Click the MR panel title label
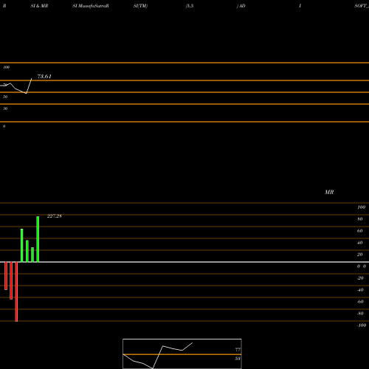This screenshot has width=369, height=369. 329,192
